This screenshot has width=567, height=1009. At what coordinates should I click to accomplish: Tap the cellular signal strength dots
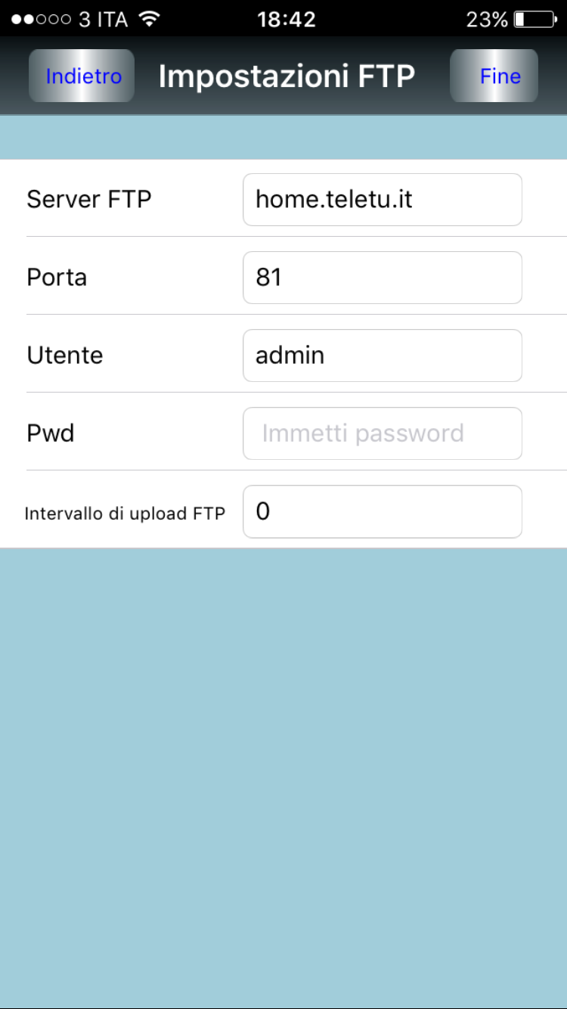pos(41,19)
